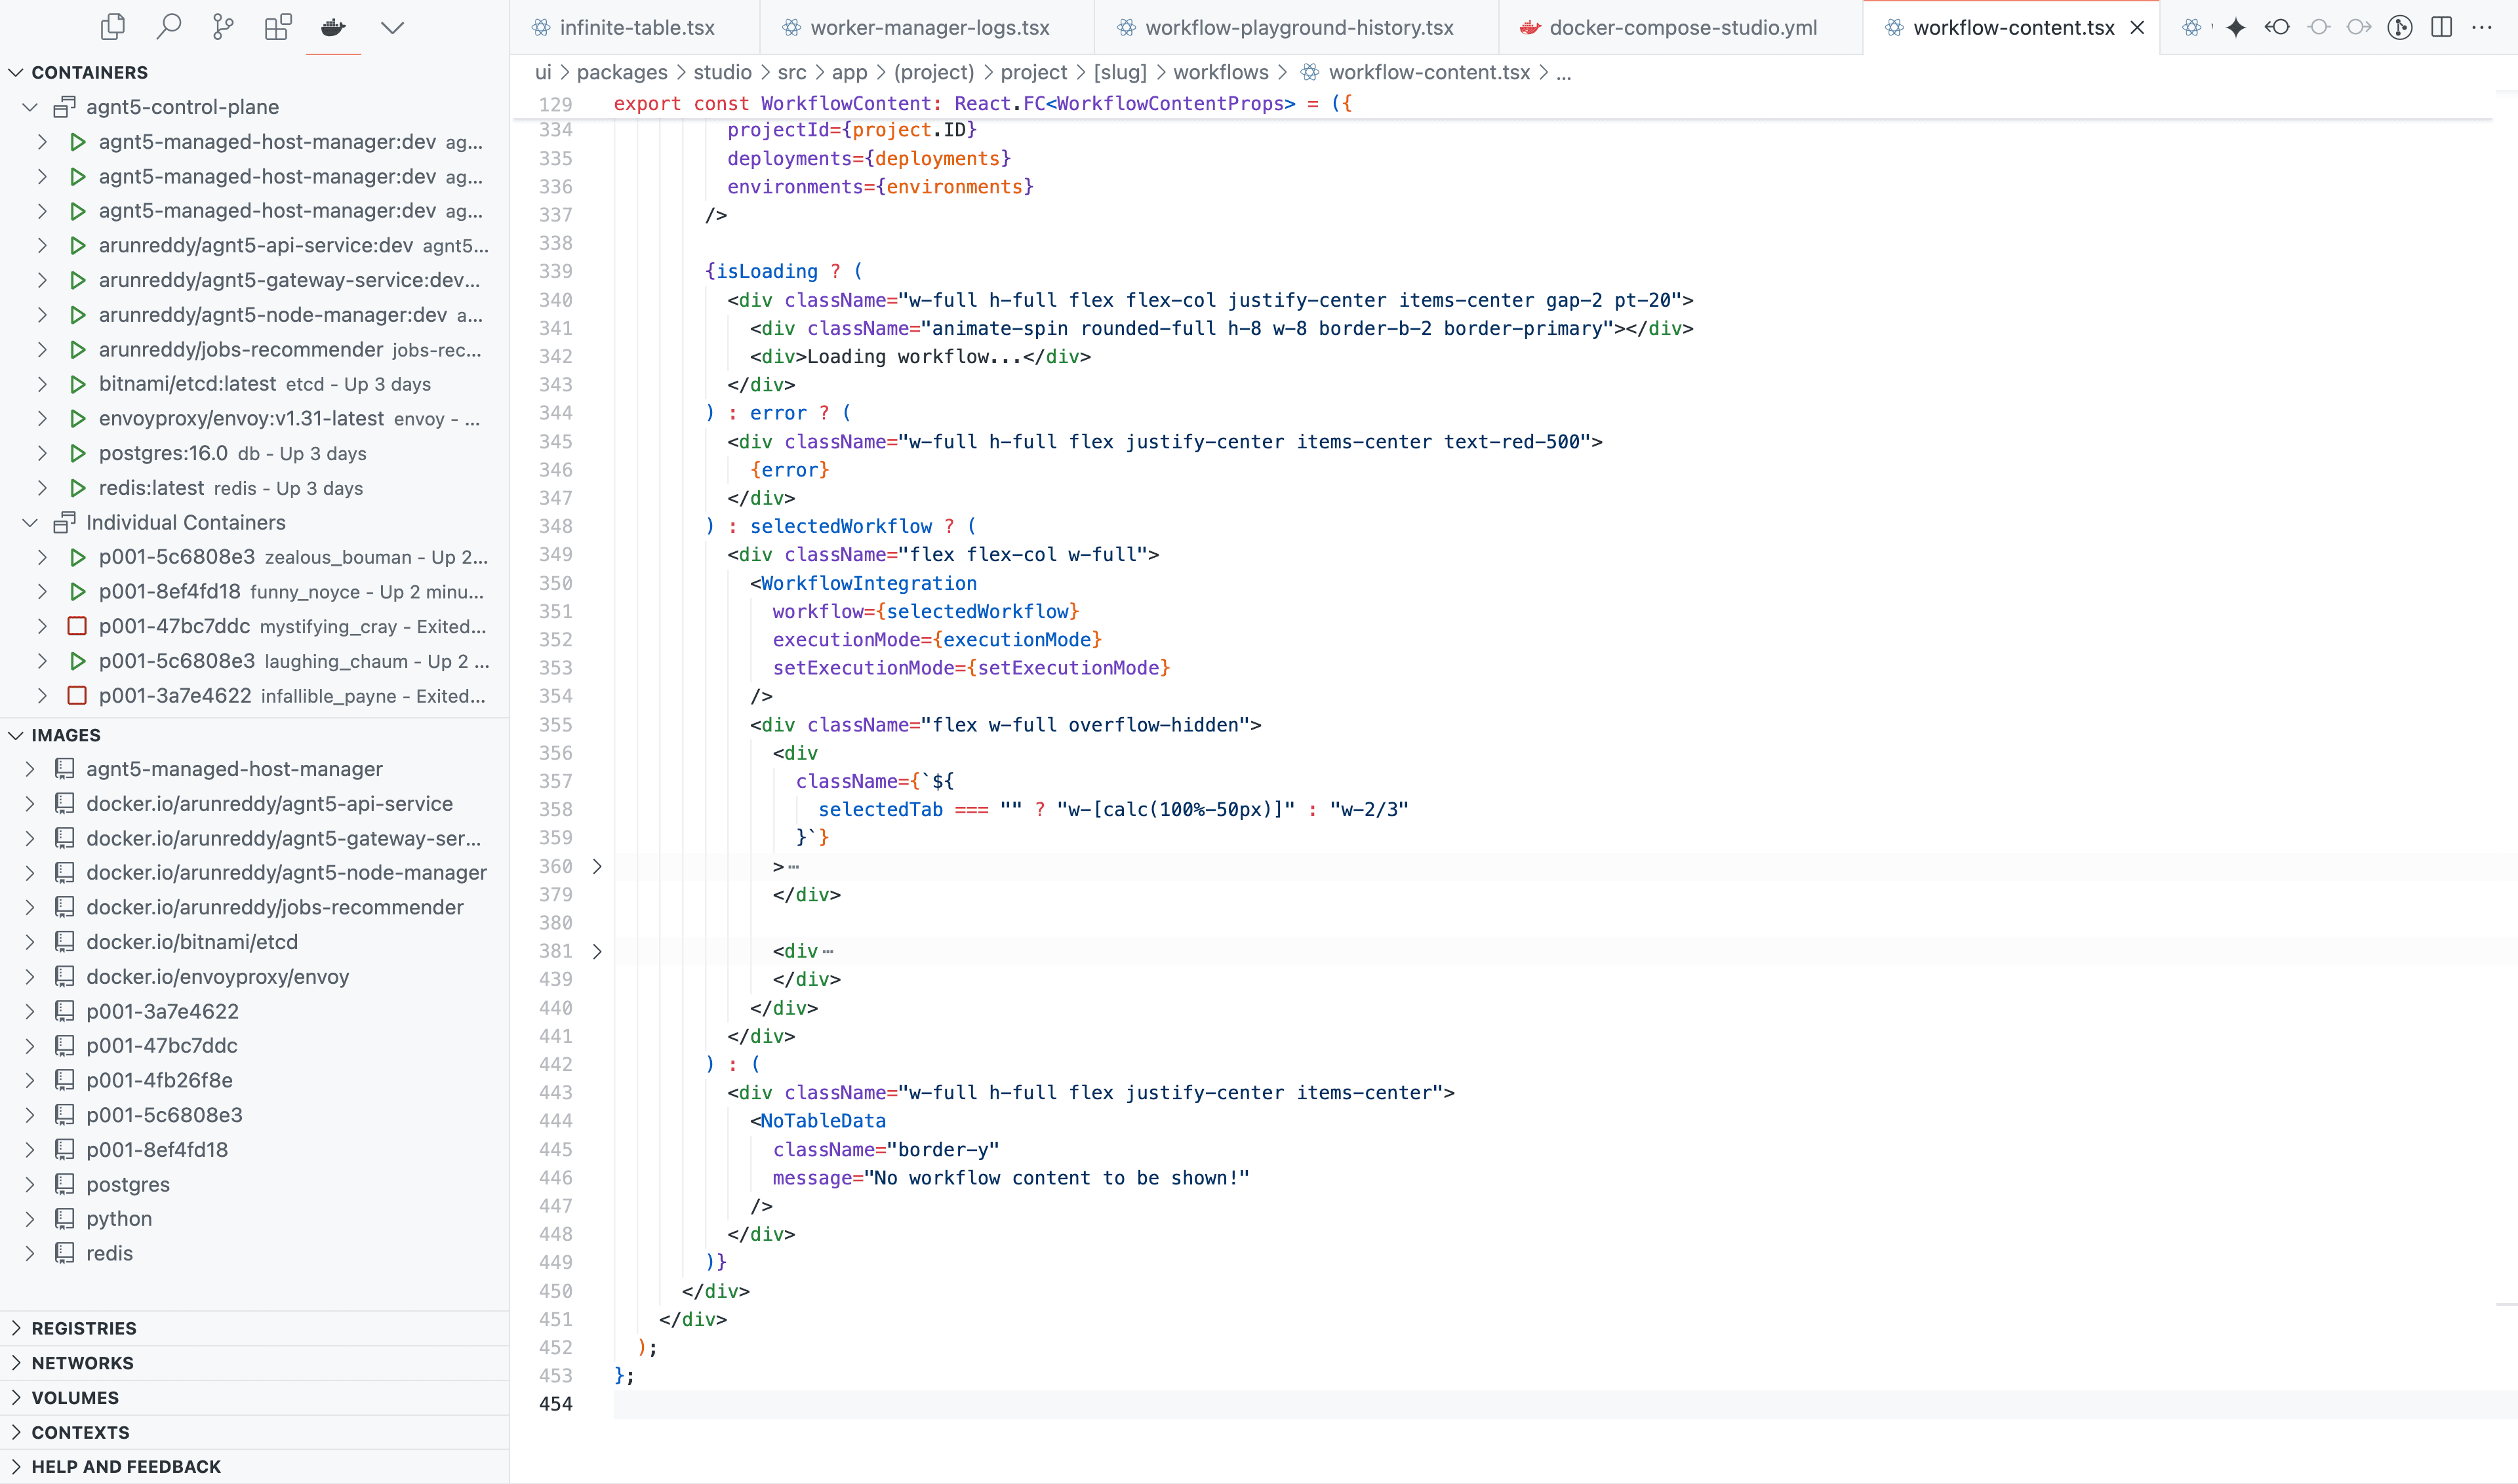Image resolution: width=2518 pixels, height=1484 pixels.
Task: Switch to worker-manager-logs.tsx tab
Action: coord(927,28)
